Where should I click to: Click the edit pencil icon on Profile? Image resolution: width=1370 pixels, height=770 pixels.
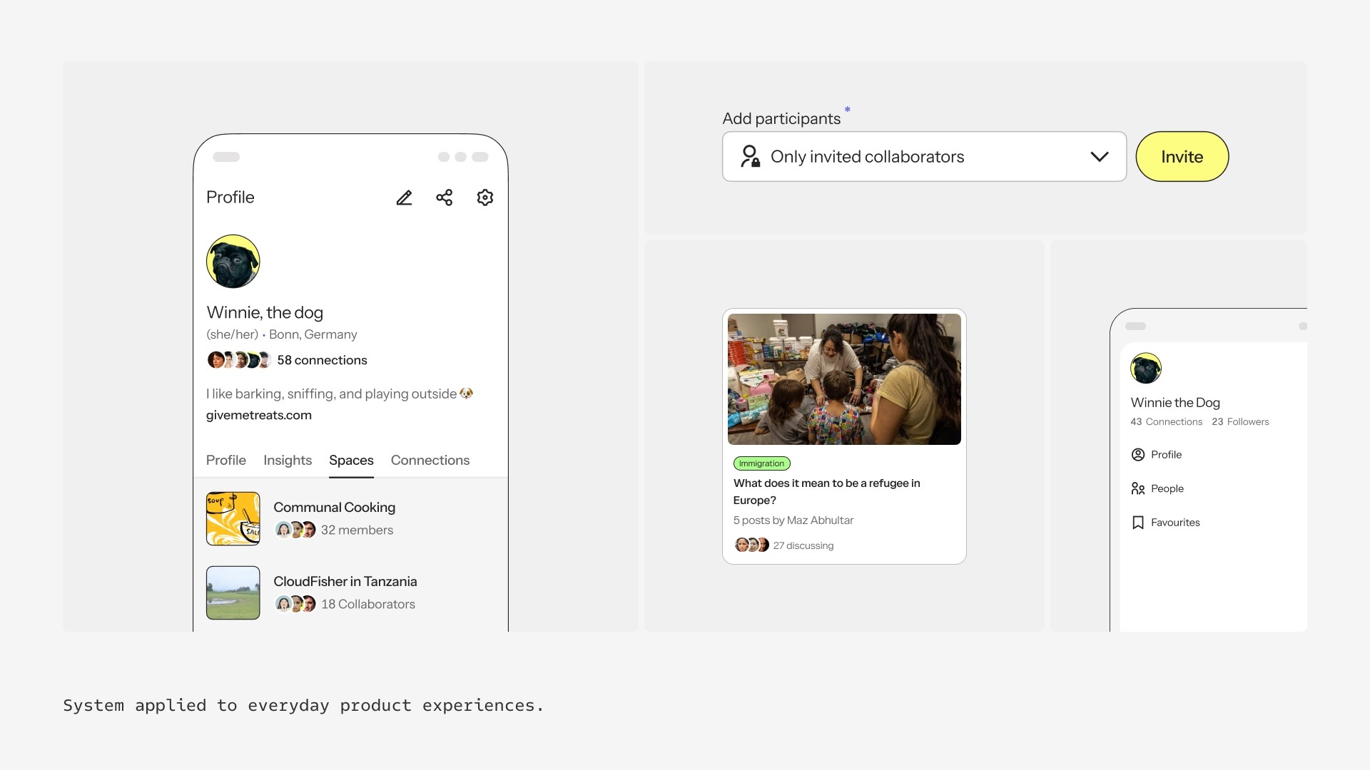point(404,197)
